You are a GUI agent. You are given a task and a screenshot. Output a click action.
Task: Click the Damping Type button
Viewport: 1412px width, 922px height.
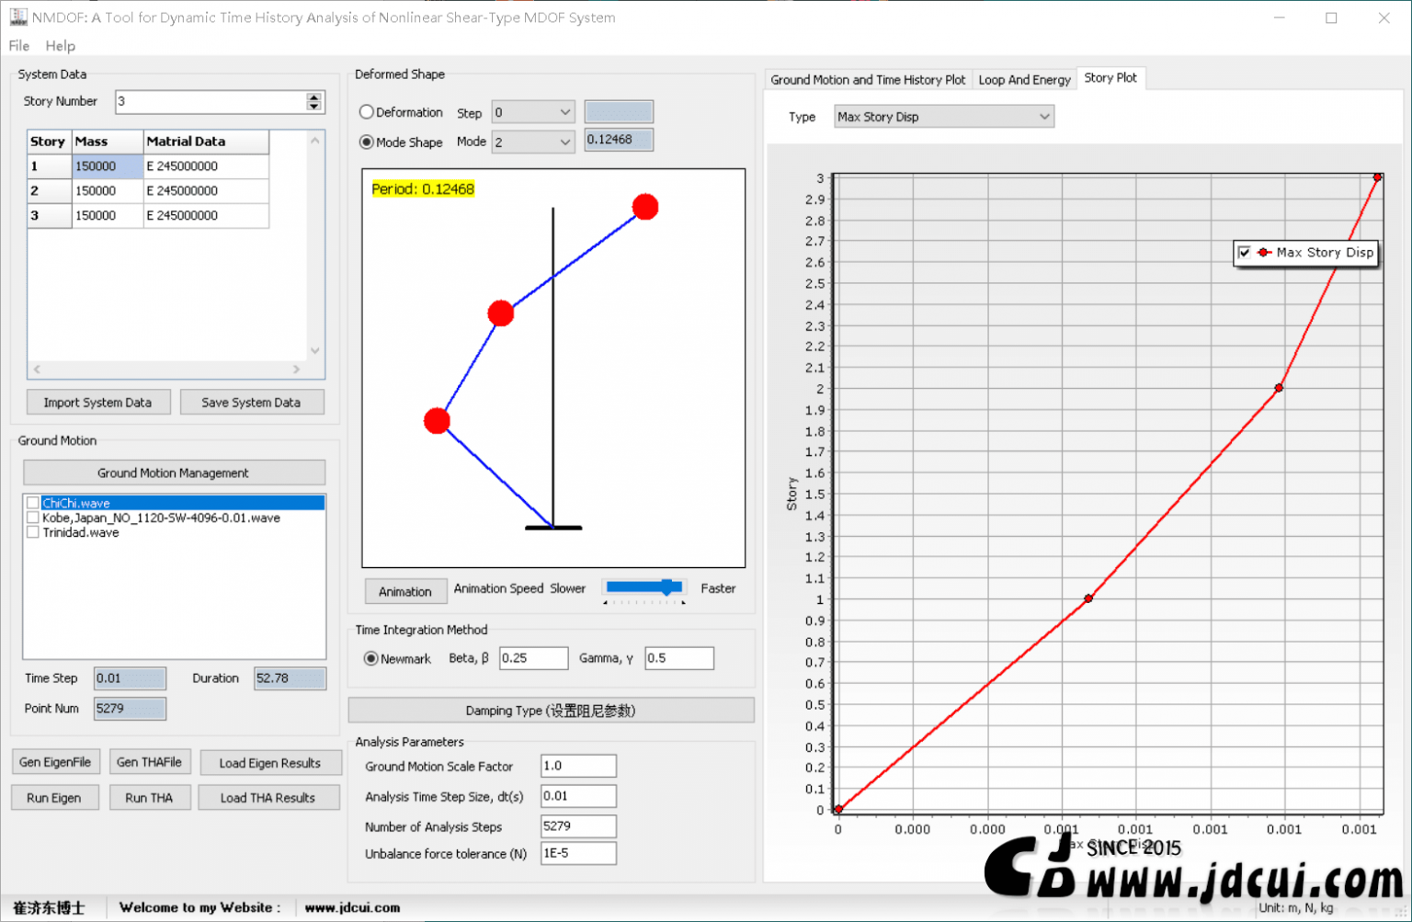click(551, 710)
